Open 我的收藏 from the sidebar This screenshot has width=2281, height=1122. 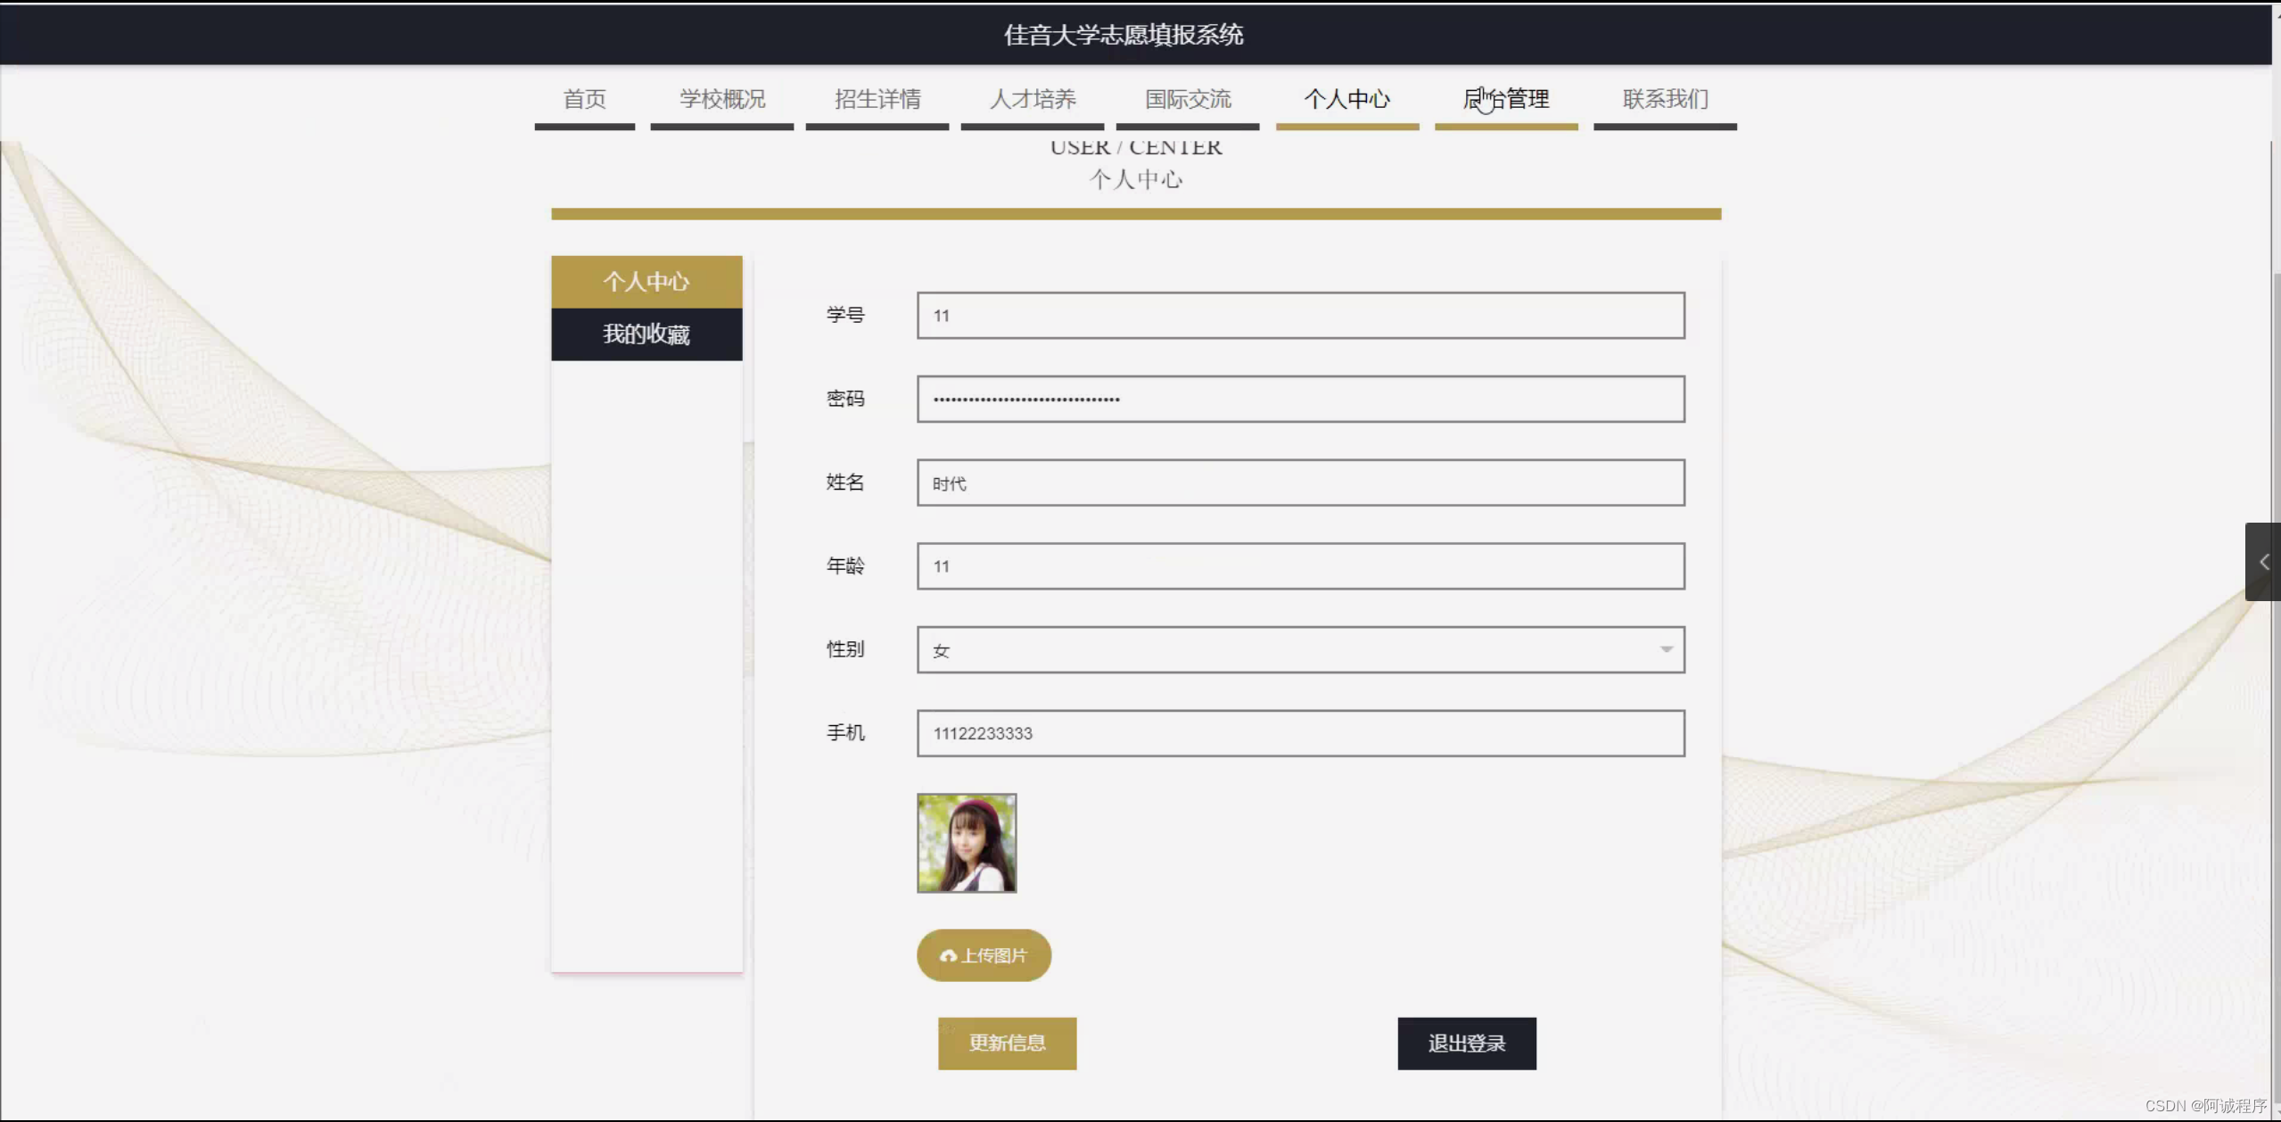(646, 334)
